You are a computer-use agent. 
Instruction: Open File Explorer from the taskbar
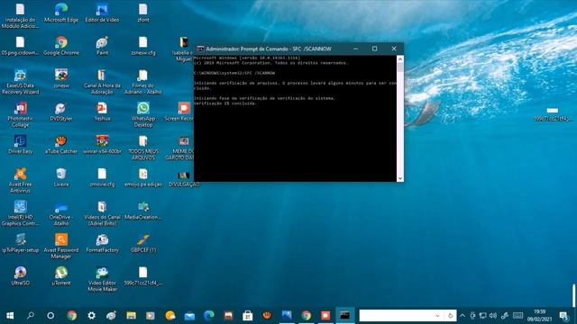131,316
